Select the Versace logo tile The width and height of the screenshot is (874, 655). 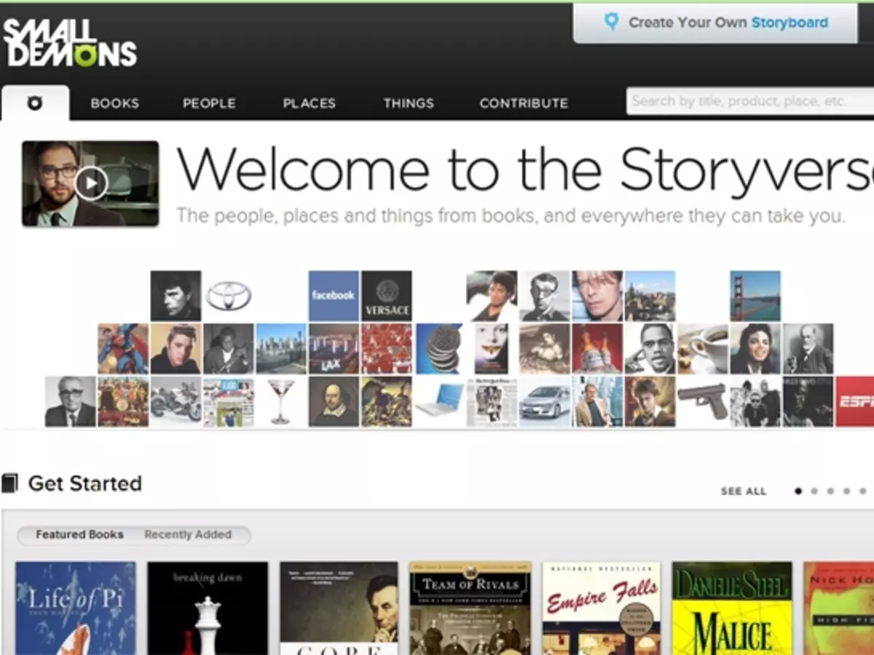(387, 295)
